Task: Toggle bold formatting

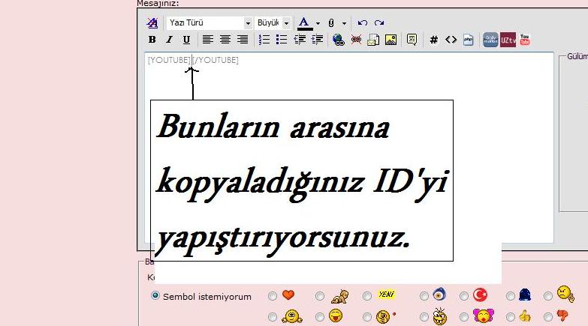Action: (x=152, y=40)
